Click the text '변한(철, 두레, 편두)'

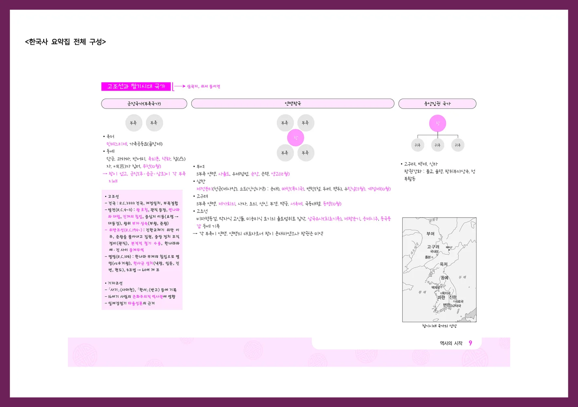(324, 189)
